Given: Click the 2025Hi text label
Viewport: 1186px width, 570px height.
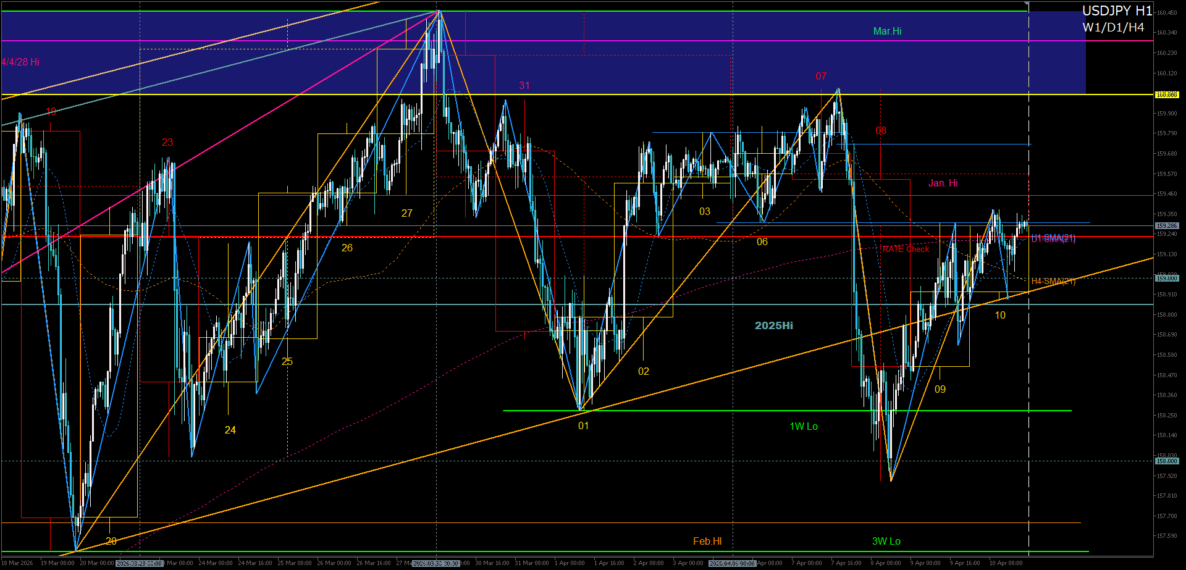Looking at the screenshot, I should point(773,325).
